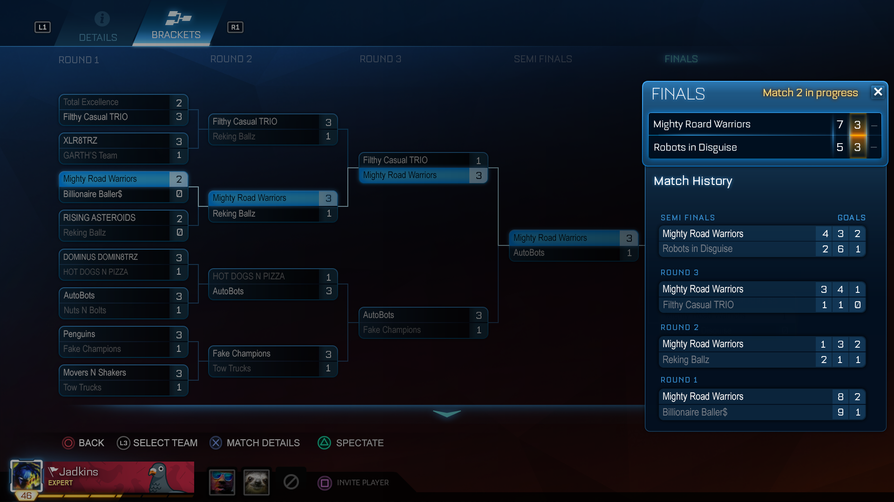Select the L1 bumper icon

42,27
